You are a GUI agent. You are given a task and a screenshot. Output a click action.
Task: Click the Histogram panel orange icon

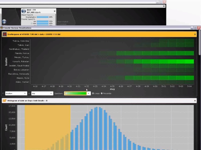pyautogui.click(x=5, y=101)
